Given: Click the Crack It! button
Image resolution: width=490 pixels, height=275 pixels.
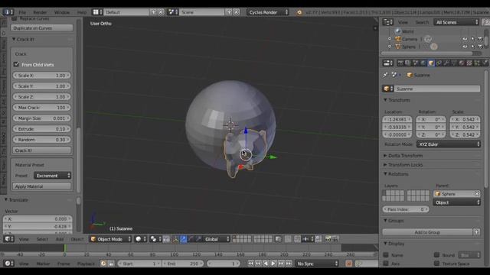Looking at the screenshot, I should (42, 150).
